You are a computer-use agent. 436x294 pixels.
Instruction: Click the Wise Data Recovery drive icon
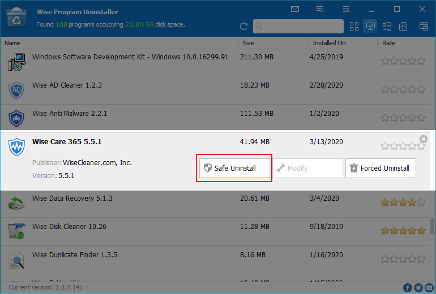[x=16, y=203]
